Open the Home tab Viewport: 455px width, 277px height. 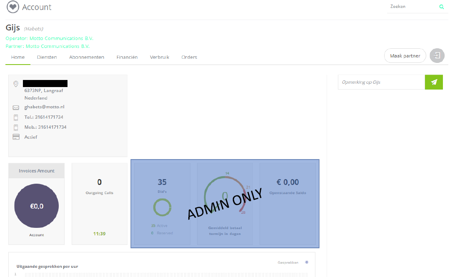tap(18, 57)
